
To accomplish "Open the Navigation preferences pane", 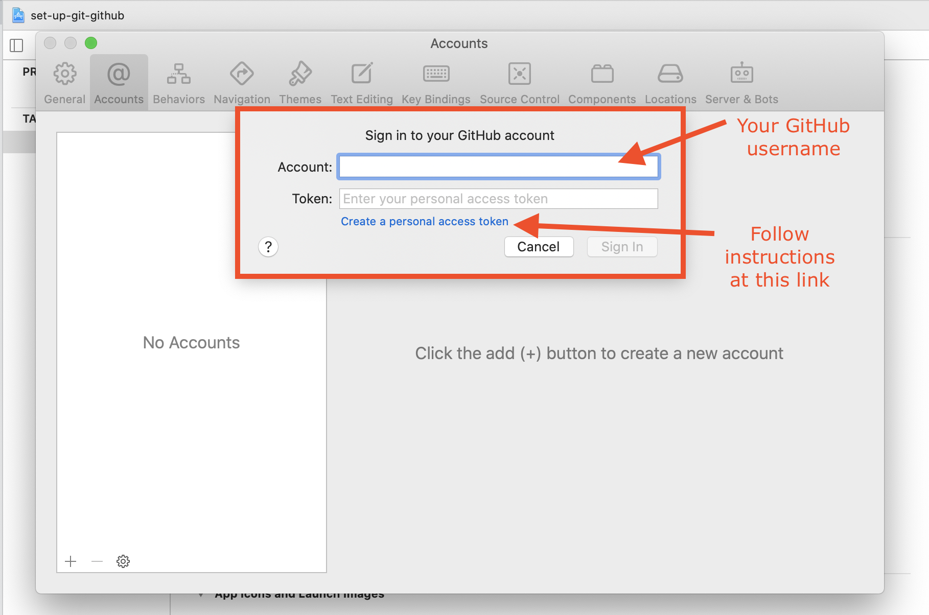I will coord(242,83).
